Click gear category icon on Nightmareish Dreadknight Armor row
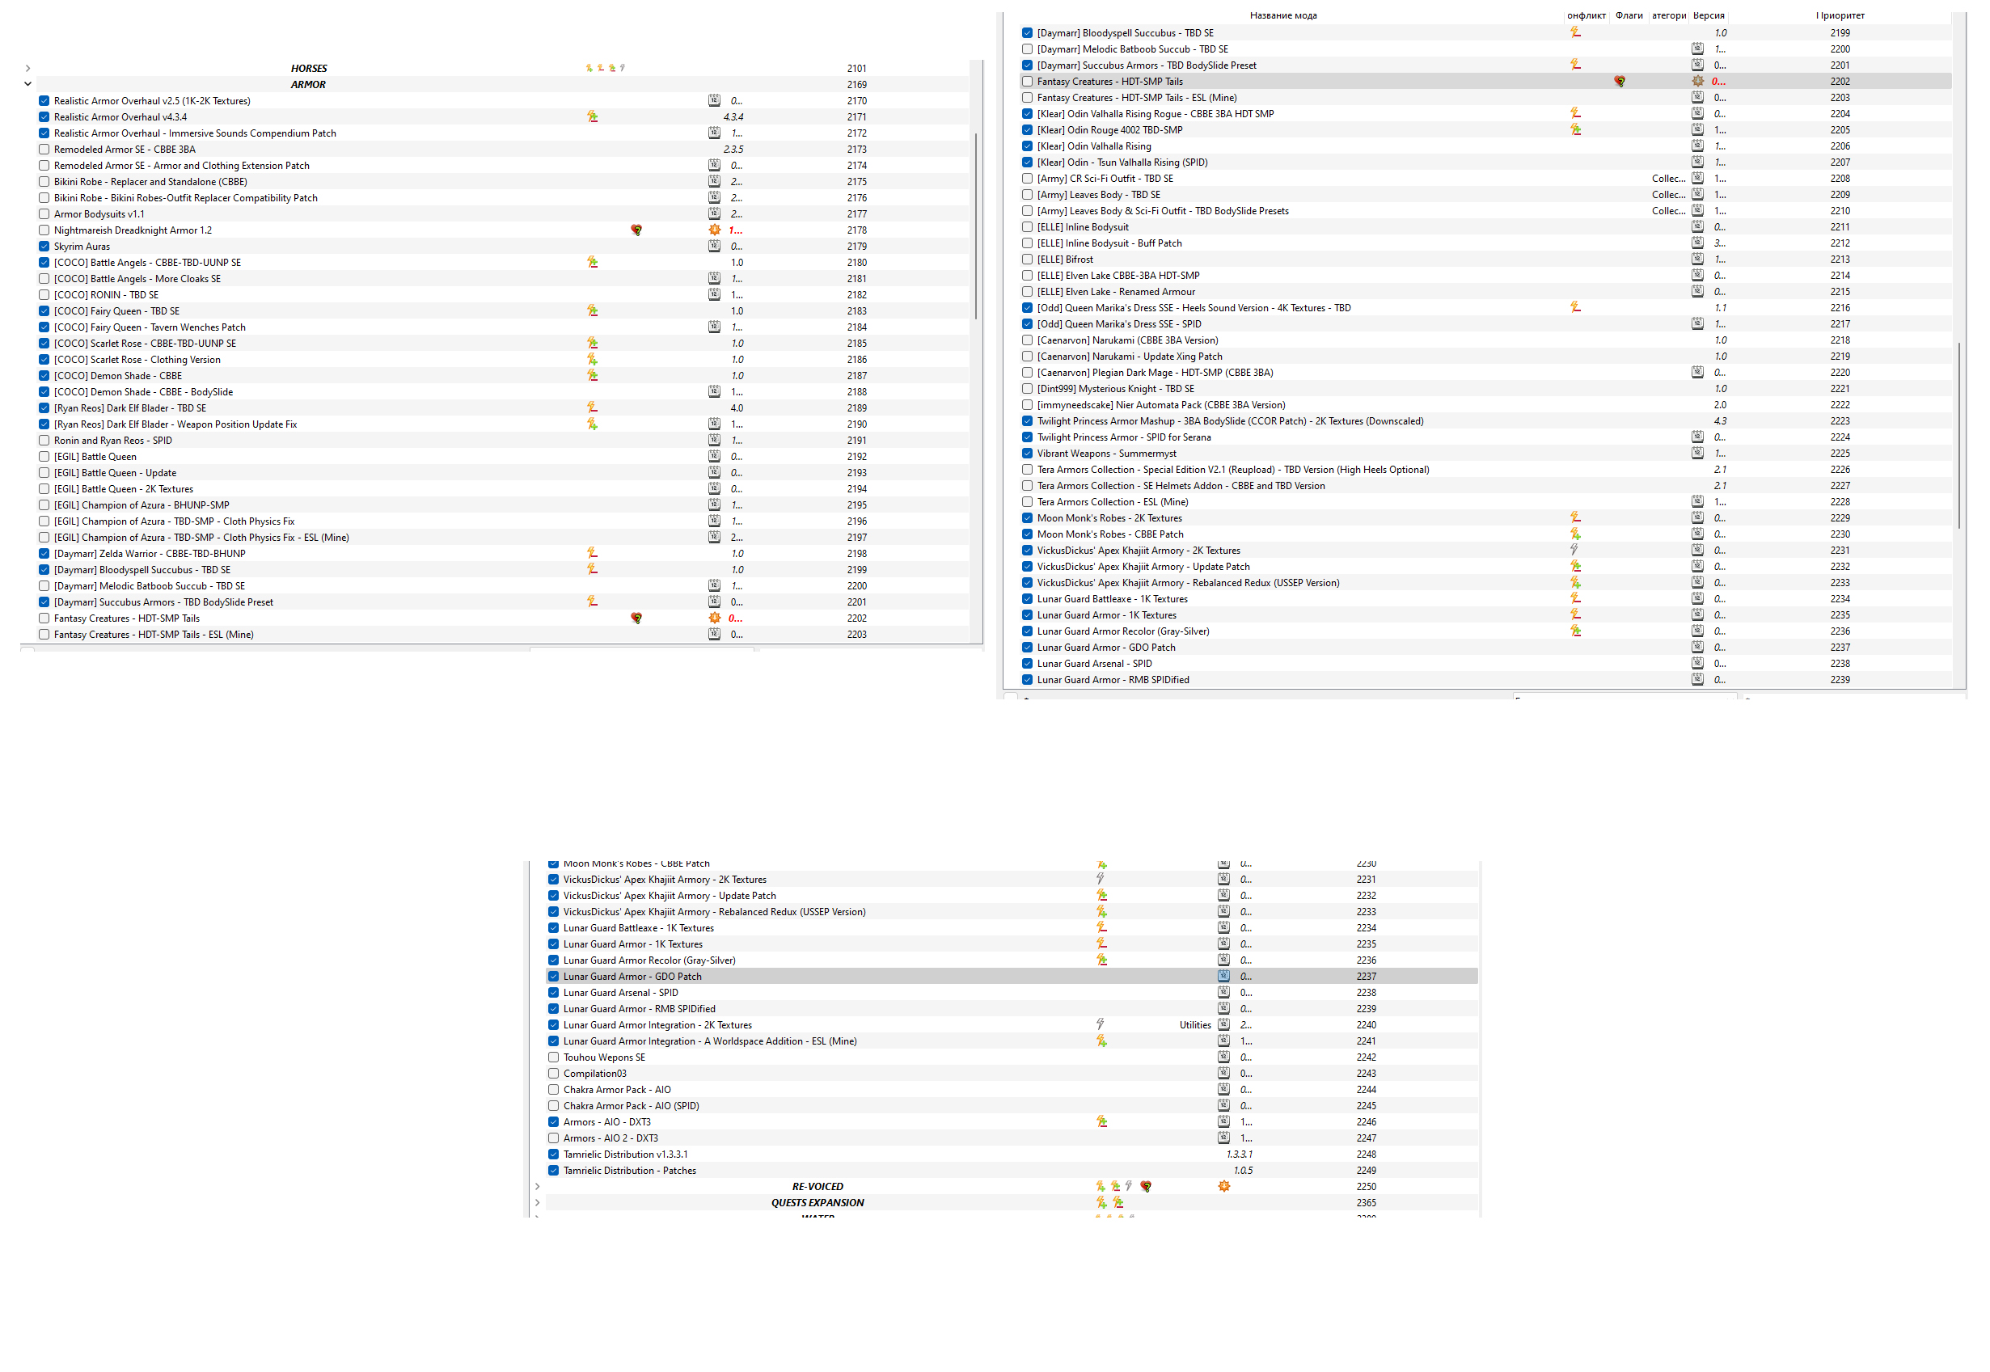The width and height of the screenshot is (1990, 1372). pyautogui.click(x=714, y=230)
